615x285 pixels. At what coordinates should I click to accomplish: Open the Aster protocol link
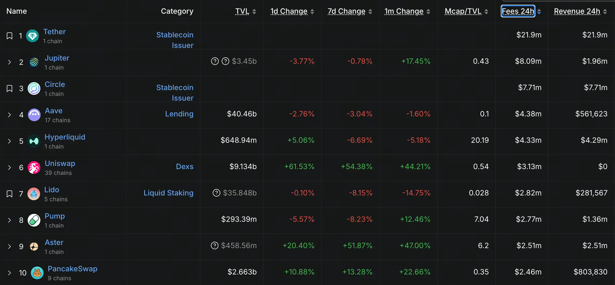click(x=54, y=242)
